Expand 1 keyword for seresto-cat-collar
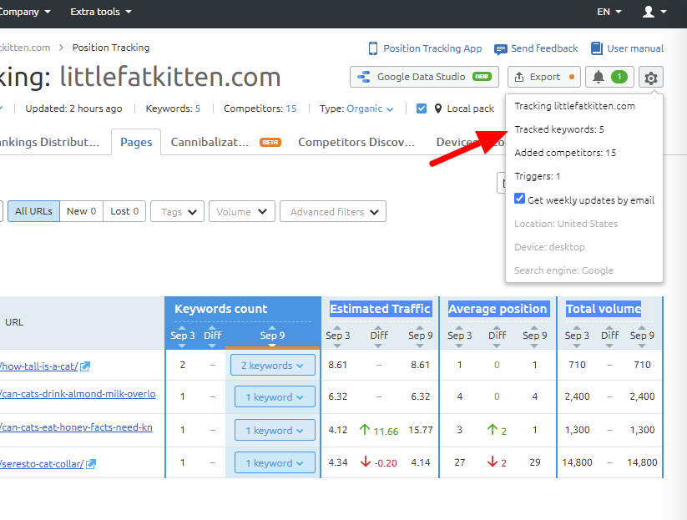Screen dimensions: 687x520 (275, 462)
